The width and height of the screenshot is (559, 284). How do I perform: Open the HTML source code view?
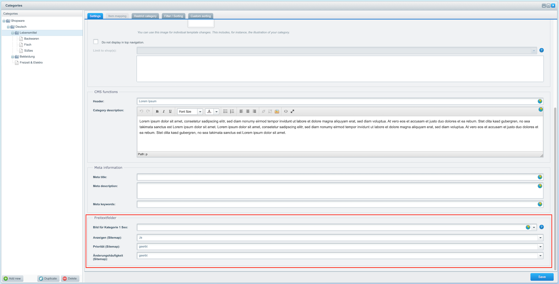pyautogui.click(x=286, y=111)
